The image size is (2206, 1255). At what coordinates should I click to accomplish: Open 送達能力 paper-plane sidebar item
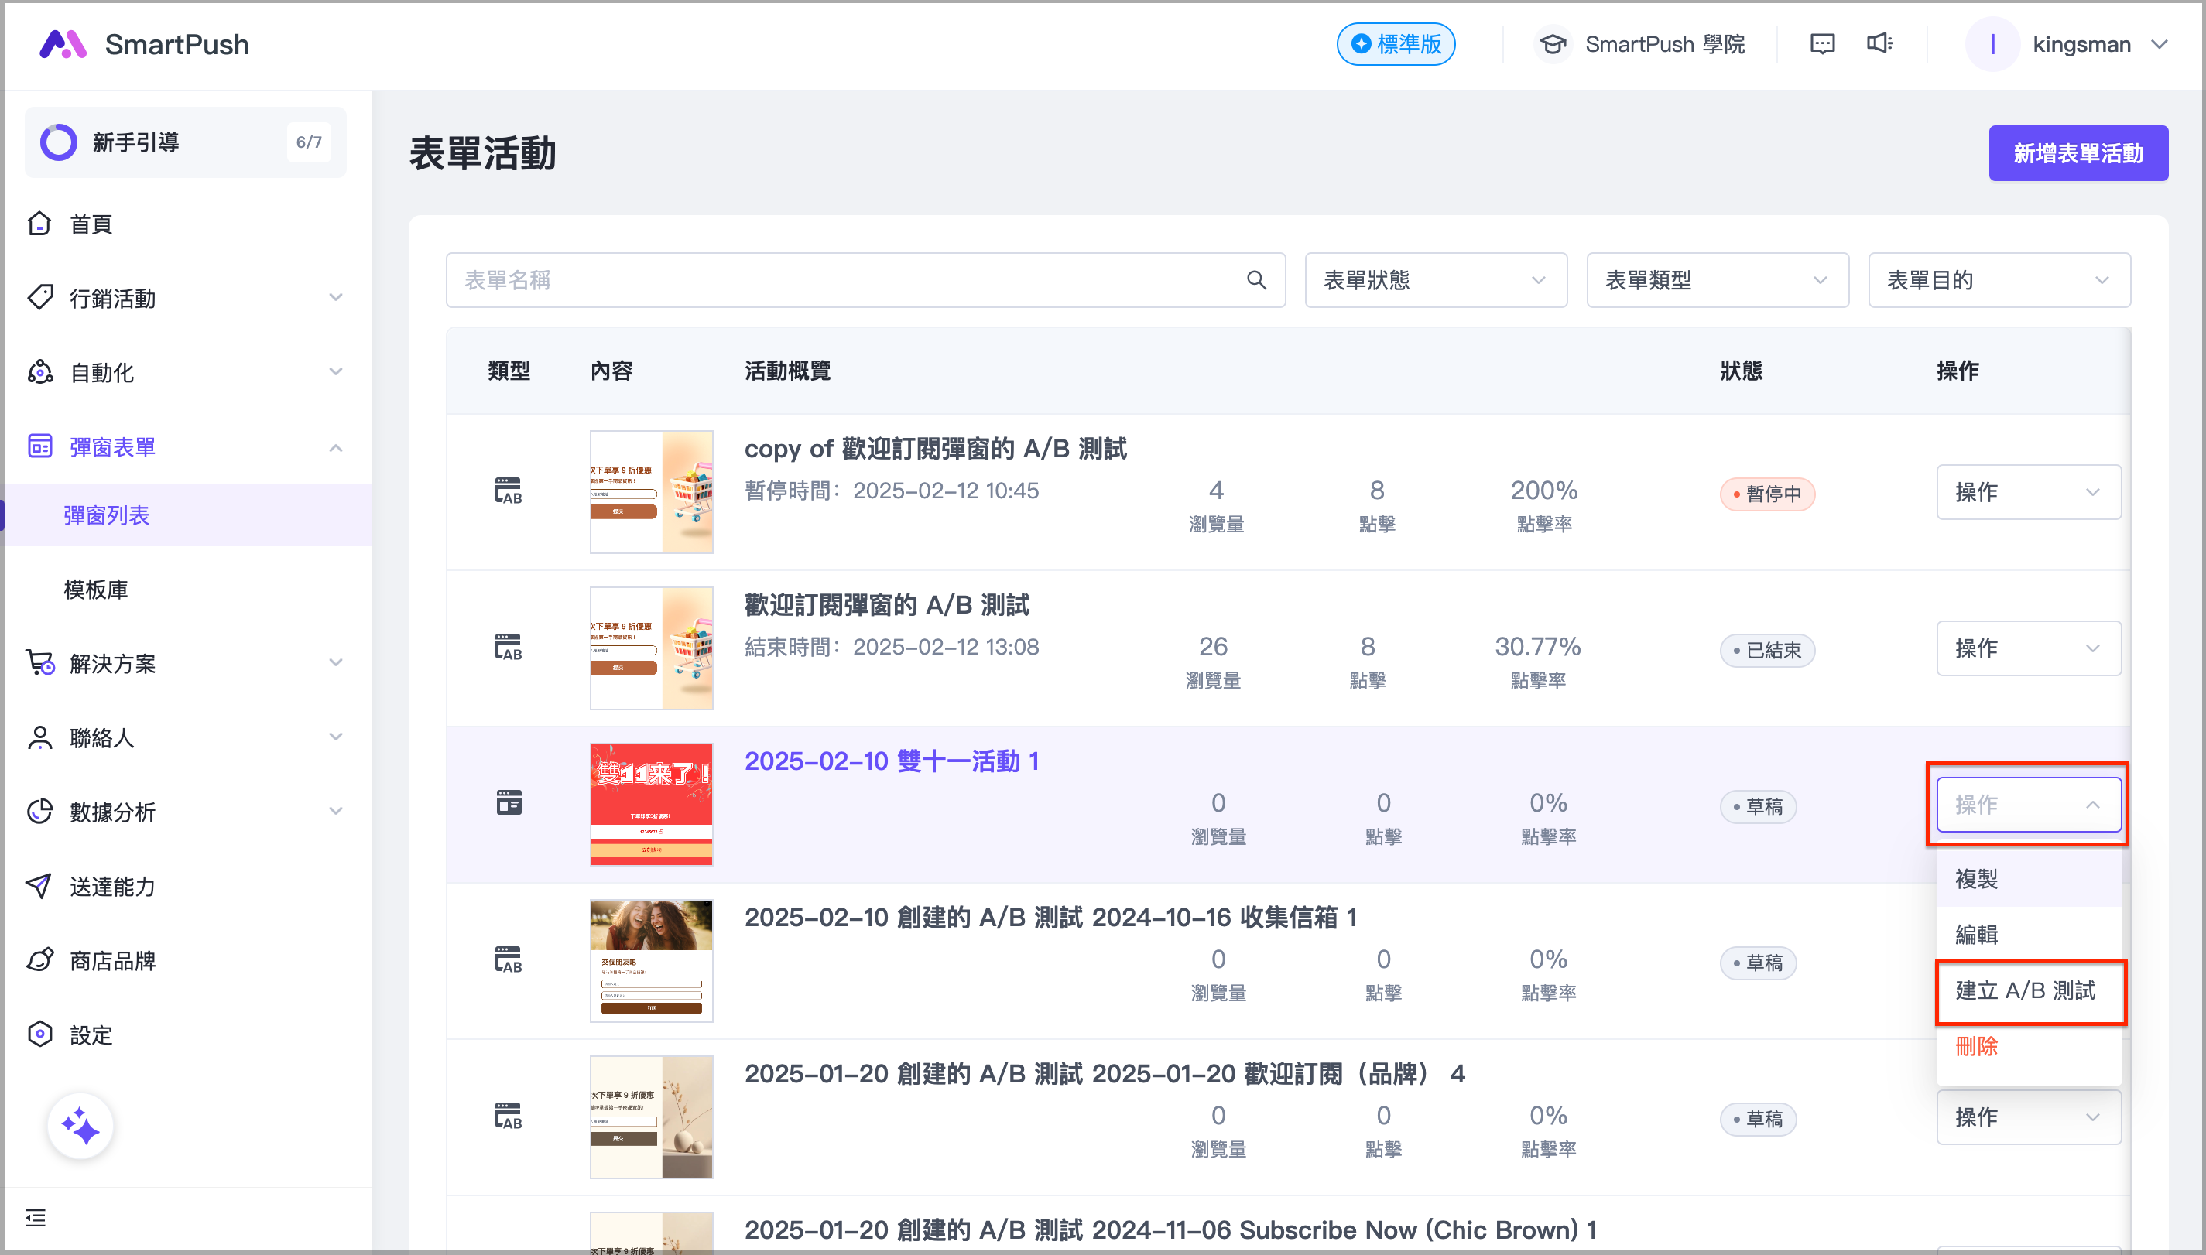pyautogui.click(x=112, y=886)
